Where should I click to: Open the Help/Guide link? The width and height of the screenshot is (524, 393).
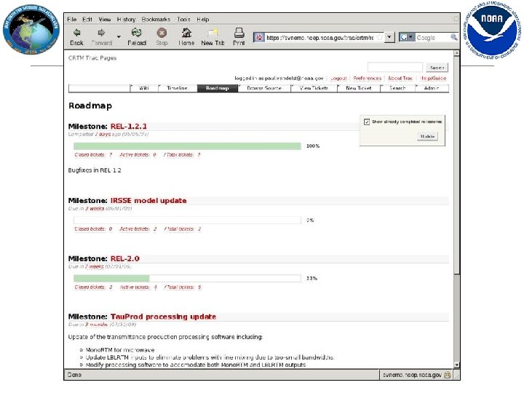pos(433,78)
